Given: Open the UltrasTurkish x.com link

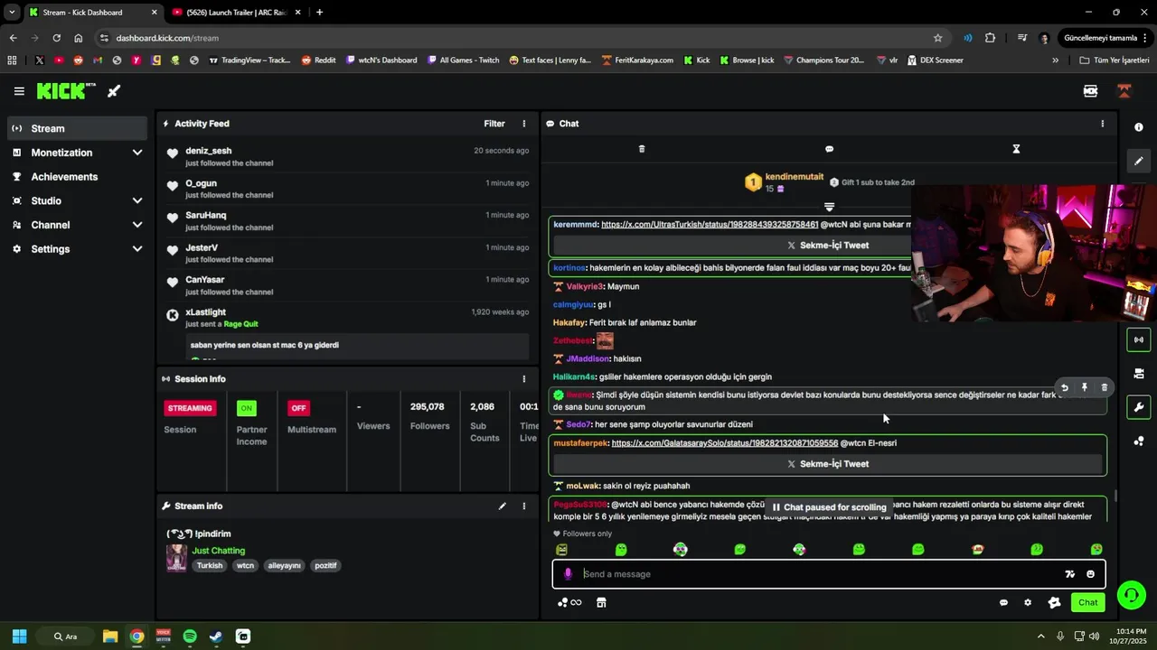Looking at the screenshot, I should 710,224.
